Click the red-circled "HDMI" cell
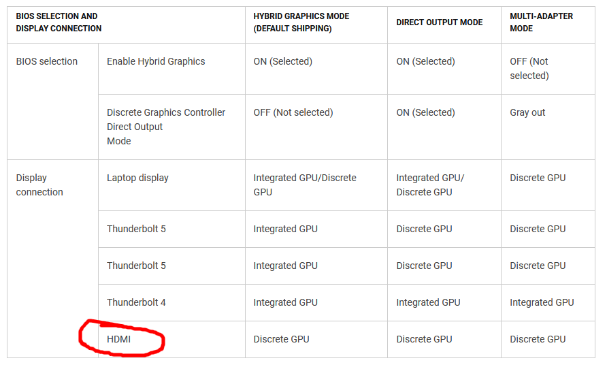 (x=119, y=339)
